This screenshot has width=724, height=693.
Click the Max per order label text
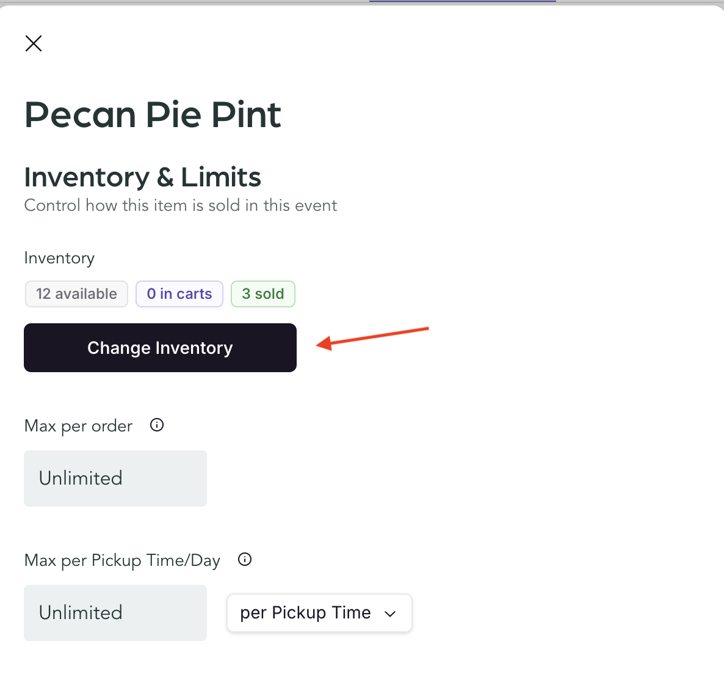[x=78, y=426]
